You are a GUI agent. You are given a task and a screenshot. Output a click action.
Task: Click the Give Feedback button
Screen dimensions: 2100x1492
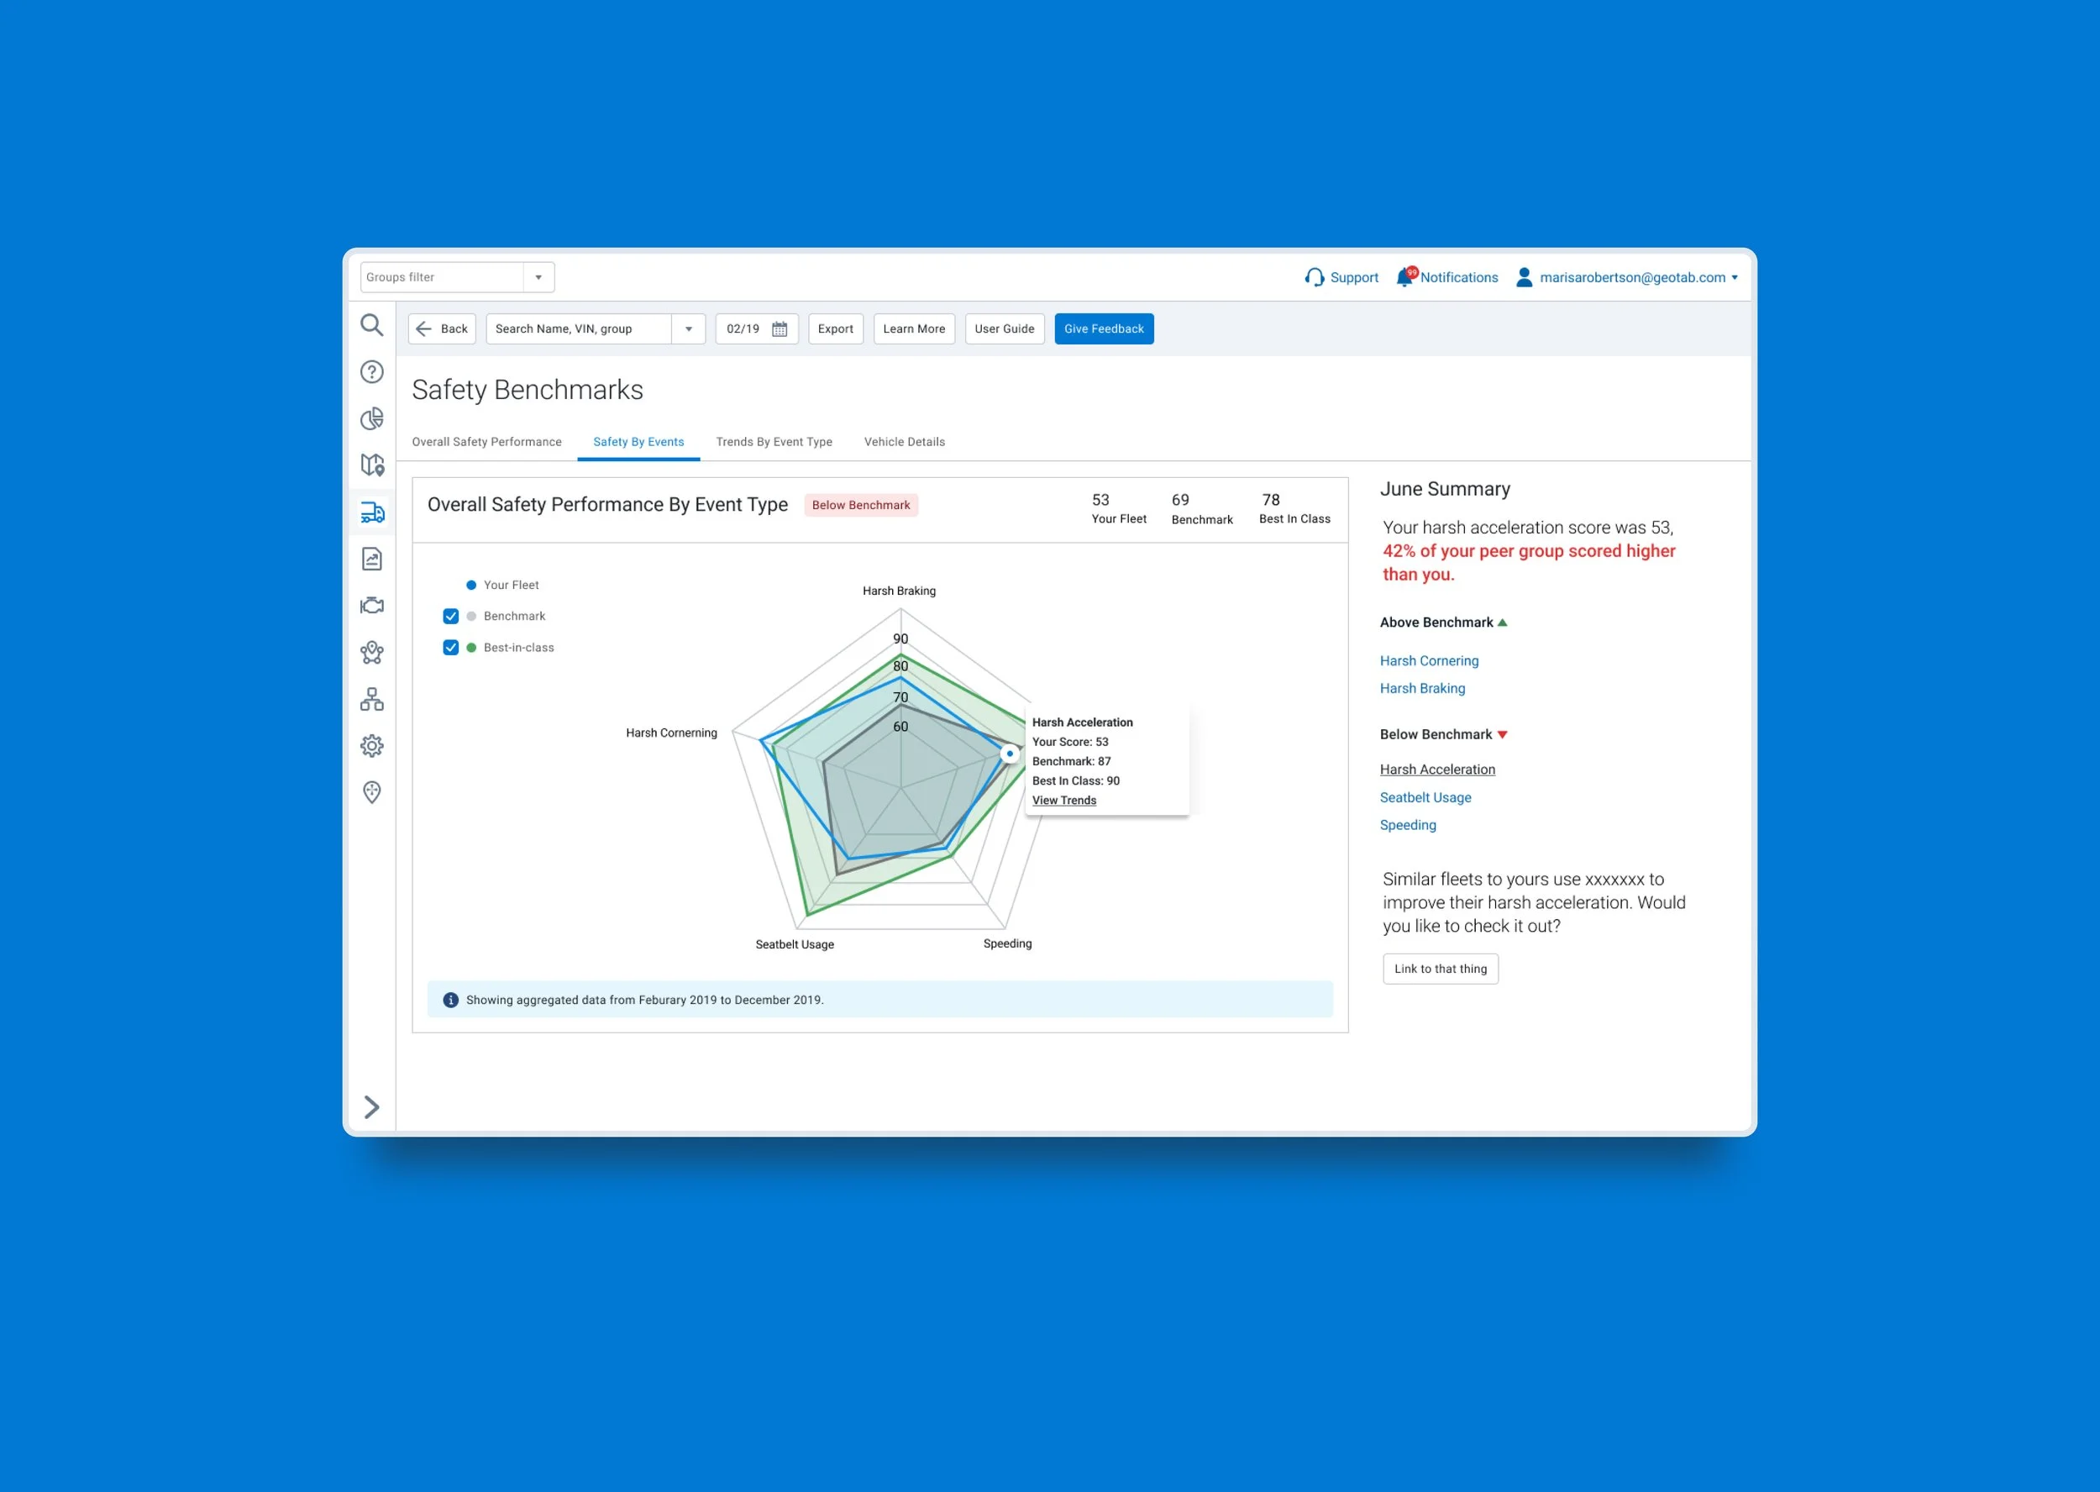click(1105, 328)
